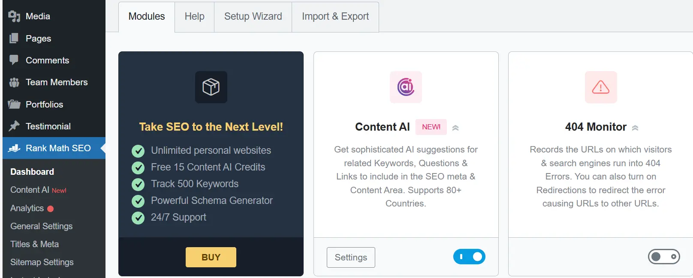Click the Team Members group icon
The image size is (693, 278).
[14, 82]
